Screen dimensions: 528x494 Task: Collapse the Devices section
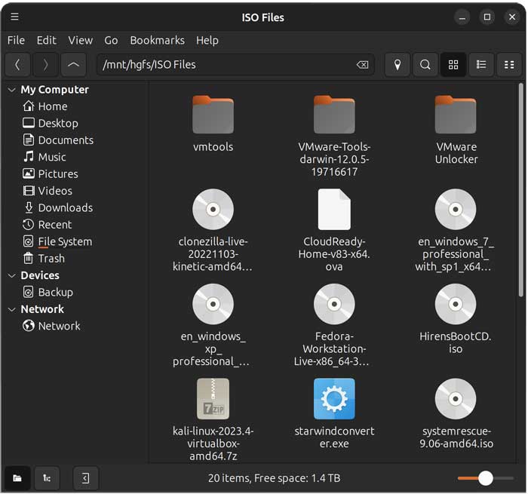(x=12, y=275)
